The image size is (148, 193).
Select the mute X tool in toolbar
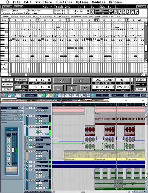click(77, 95)
